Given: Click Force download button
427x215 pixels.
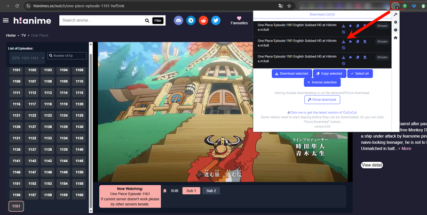Looking at the screenshot, I should (322, 100).
